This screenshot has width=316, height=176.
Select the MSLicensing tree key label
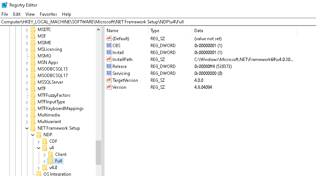(50, 49)
